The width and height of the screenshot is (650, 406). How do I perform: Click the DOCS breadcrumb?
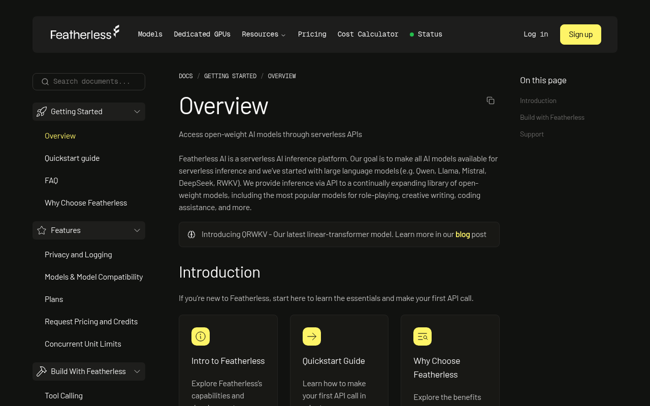[186, 76]
